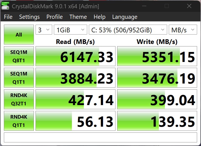Click the 5351.15 sequential write result
The height and width of the screenshot is (146, 201).
[x=157, y=56]
